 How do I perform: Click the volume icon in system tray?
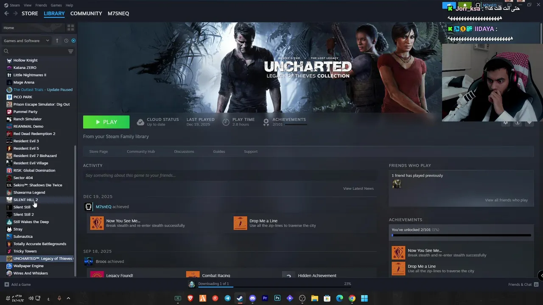click(x=31, y=298)
